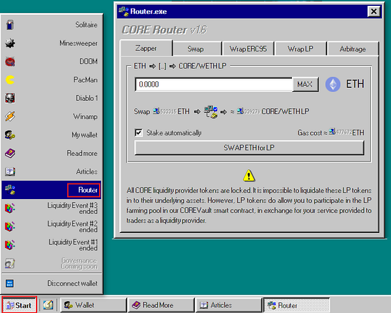This screenshot has height=313, width=391.
Task: Click the SWAP ETH for LP button
Action: click(x=249, y=148)
